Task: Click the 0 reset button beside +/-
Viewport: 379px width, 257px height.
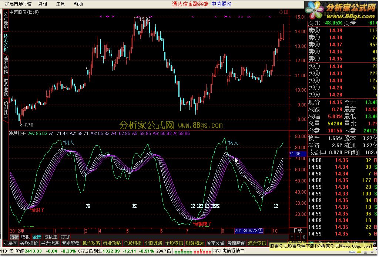Action: pos(304,237)
